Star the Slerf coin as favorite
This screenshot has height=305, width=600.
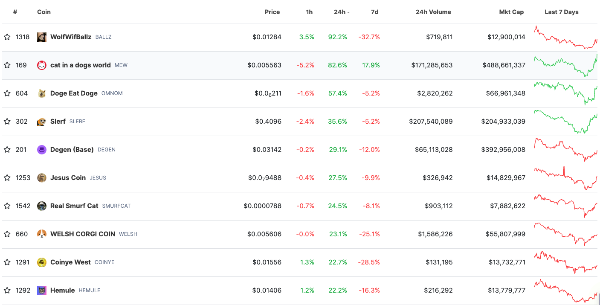7,122
